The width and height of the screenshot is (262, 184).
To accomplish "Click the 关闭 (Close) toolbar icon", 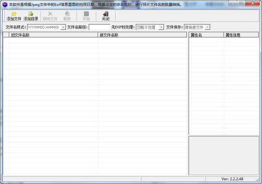I will coord(106,14).
